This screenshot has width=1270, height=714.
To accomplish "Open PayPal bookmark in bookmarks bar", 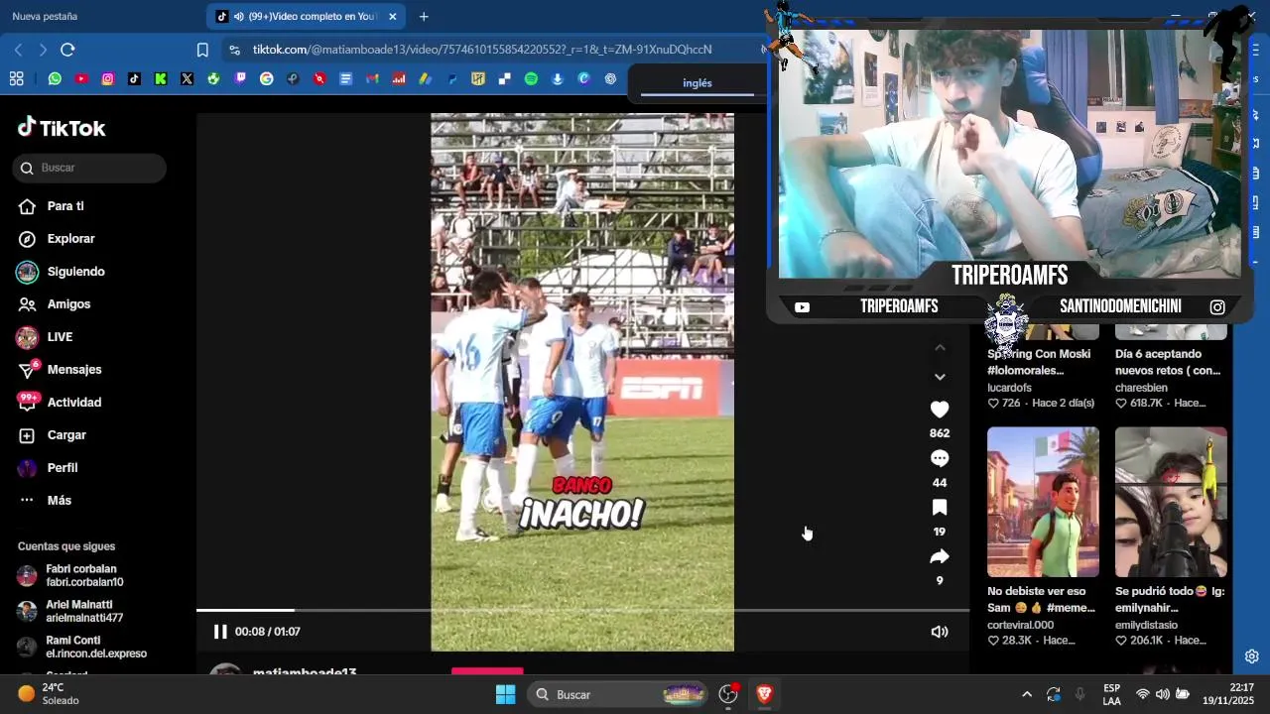I will [451, 78].
